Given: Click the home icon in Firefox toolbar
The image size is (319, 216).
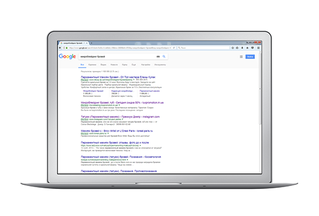Looking at the screenshot, I should [x=247, y=48].
